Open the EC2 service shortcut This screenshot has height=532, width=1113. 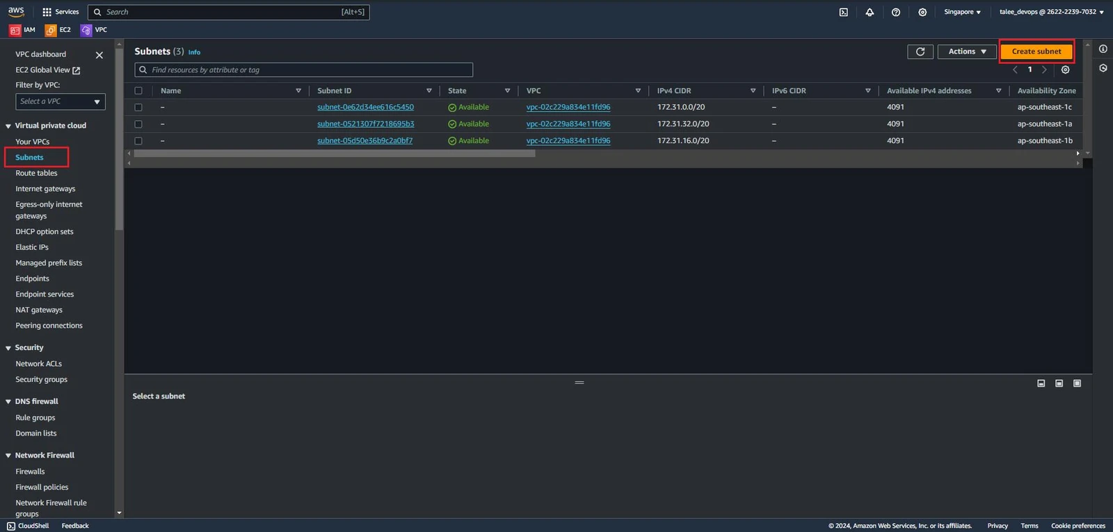pyautogui.click(x=58, y=30)
